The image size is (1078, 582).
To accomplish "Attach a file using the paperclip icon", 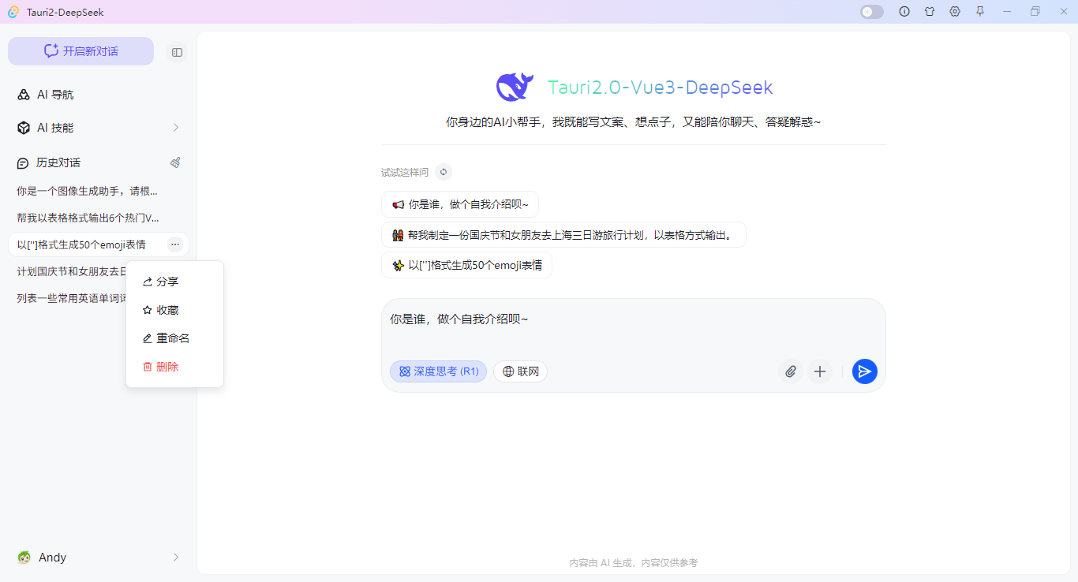I will [791, 371].
